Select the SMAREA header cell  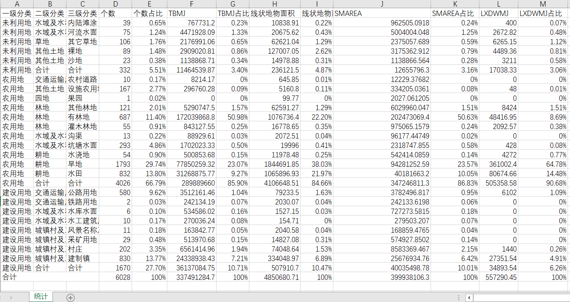pyautogui.click(x=382, y=14)
